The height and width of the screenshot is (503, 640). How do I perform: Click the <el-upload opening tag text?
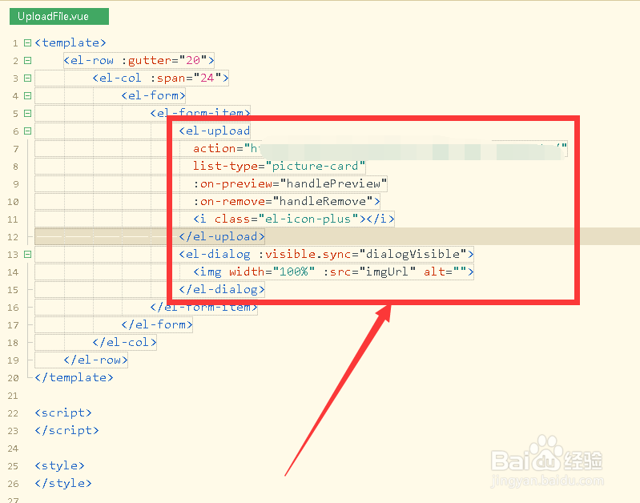215,131
